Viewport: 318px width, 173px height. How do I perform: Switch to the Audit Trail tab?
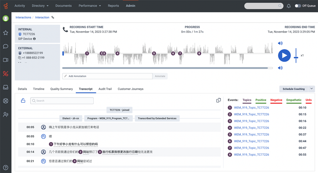coord(105,89)
